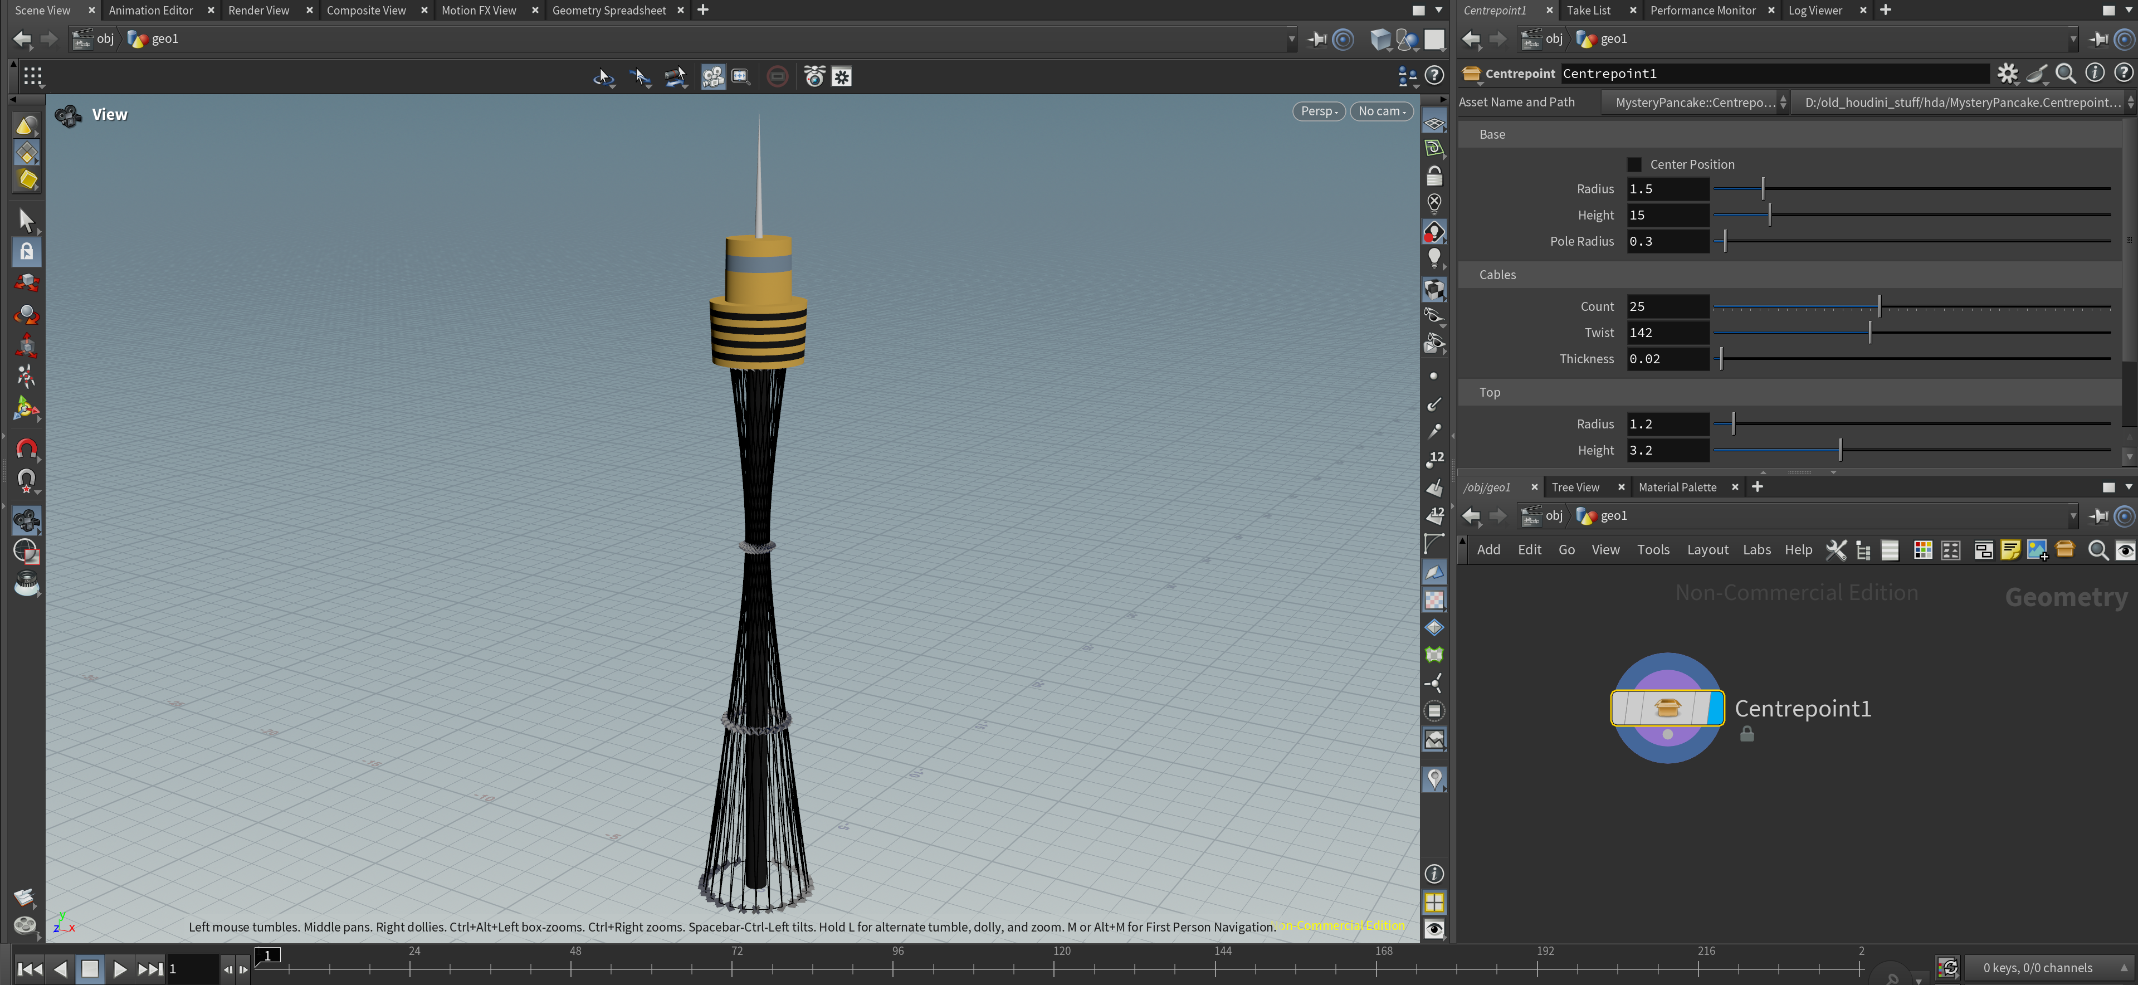Viewport: 2138px width, 985px height.
Task: Click the real-time playback toggle icon
Action: (x=1948, y=968)
